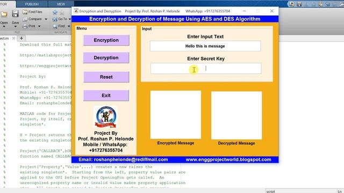Viewport: 344px width, 193px height.
Task: Click the Save floppy disk icon in ribbon
Action: click(x=15, y=13)
